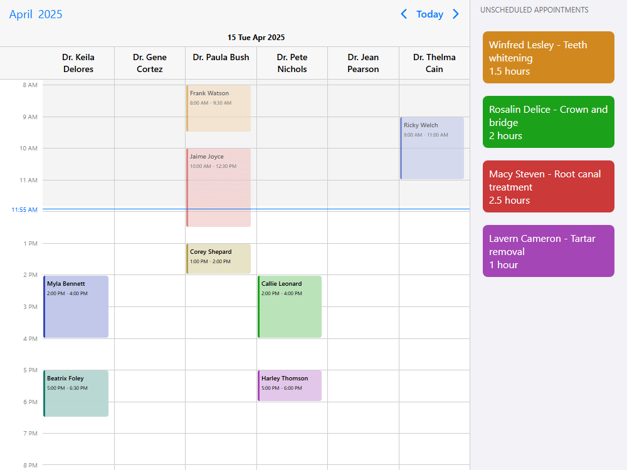This screenshot has width=627, height=470.
Task: Open Jaime Joyce's 10:00 AM appointment
Action: click(x=218, y=187)
